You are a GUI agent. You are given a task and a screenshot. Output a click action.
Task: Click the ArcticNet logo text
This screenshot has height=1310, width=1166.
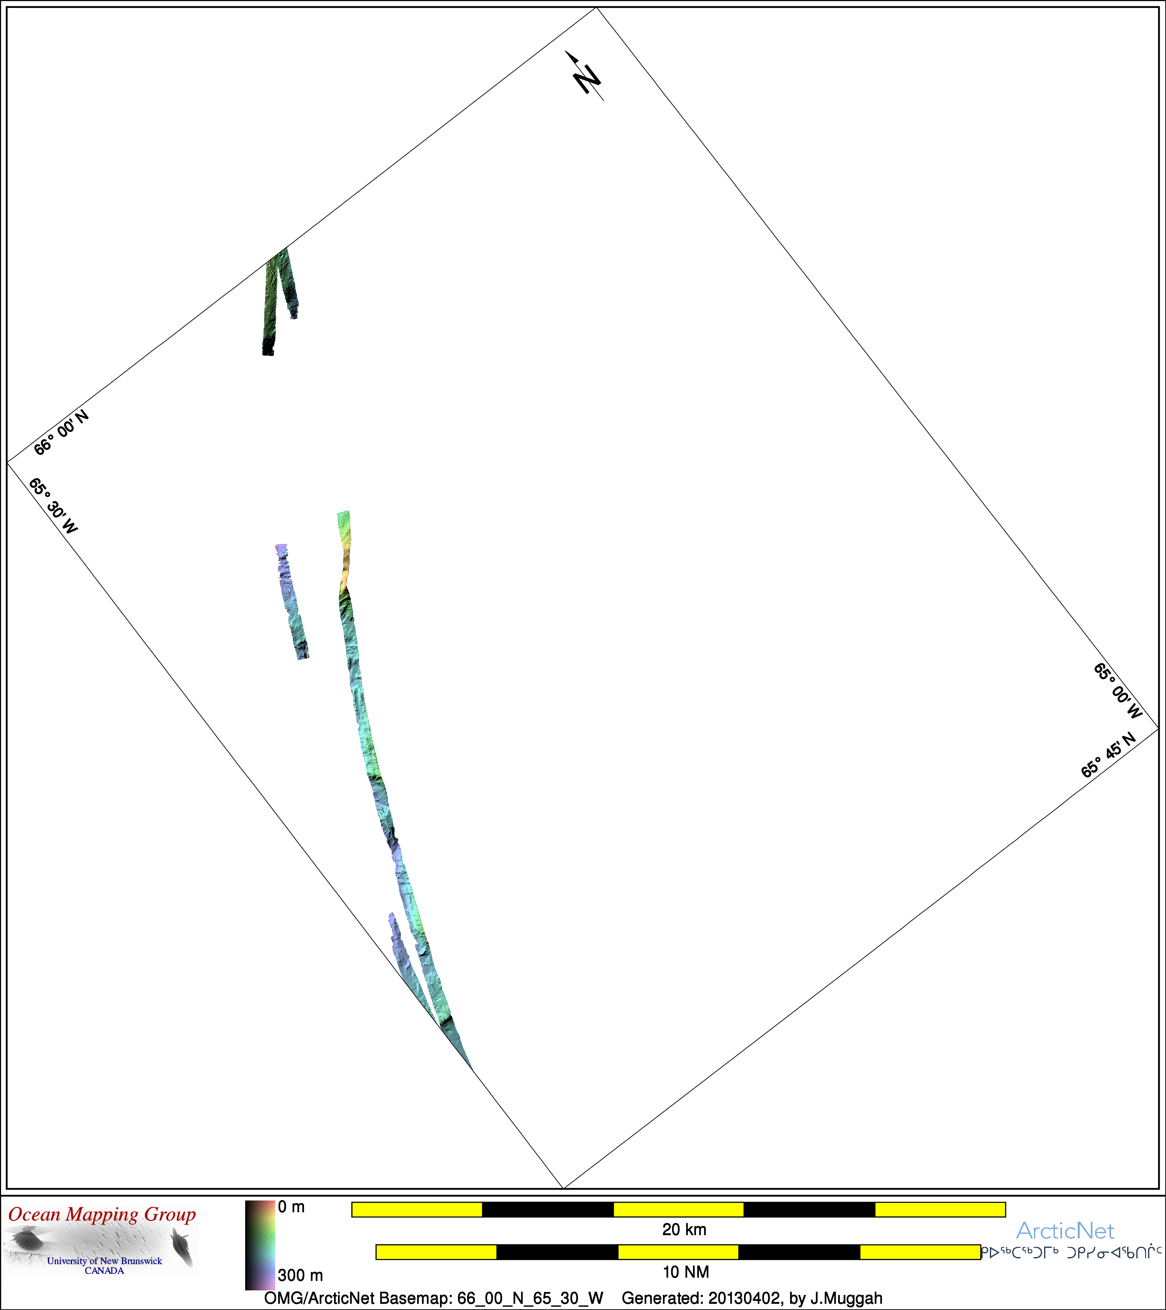coord(1065,1231)
